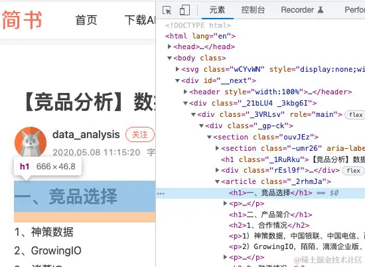Collapse the div _gp-ck node
The width and height of the screenshot is (365, 267).
coord(201,126)
